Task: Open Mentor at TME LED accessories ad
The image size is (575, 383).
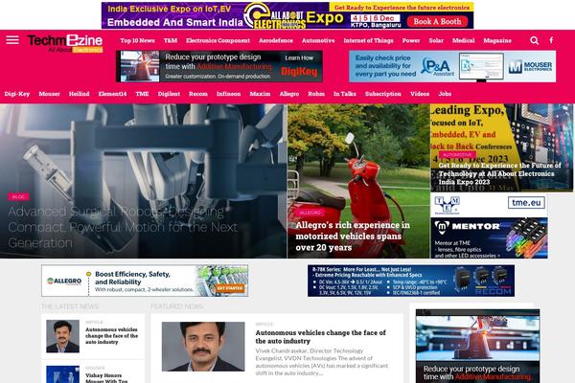Action: (489, 237)
